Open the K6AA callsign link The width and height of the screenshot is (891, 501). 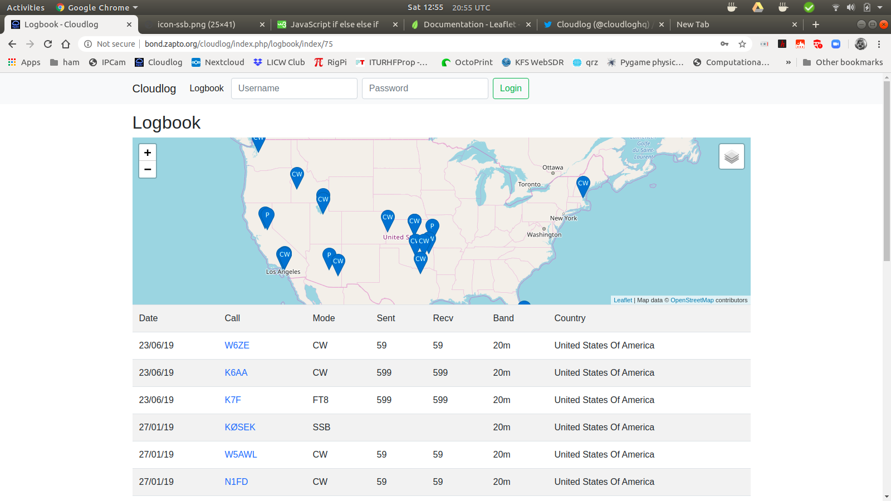tap(236, 373)
